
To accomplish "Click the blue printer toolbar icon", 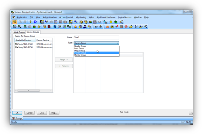I will tap(75, 22).
